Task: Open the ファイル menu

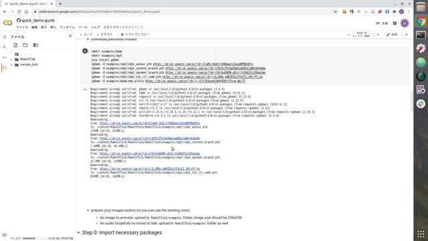Action: [22, 27]
